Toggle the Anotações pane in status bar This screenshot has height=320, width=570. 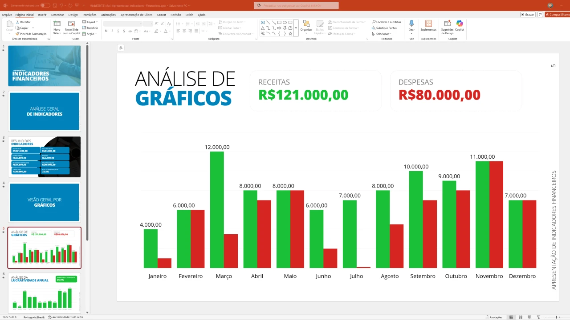tap(494, 317)
